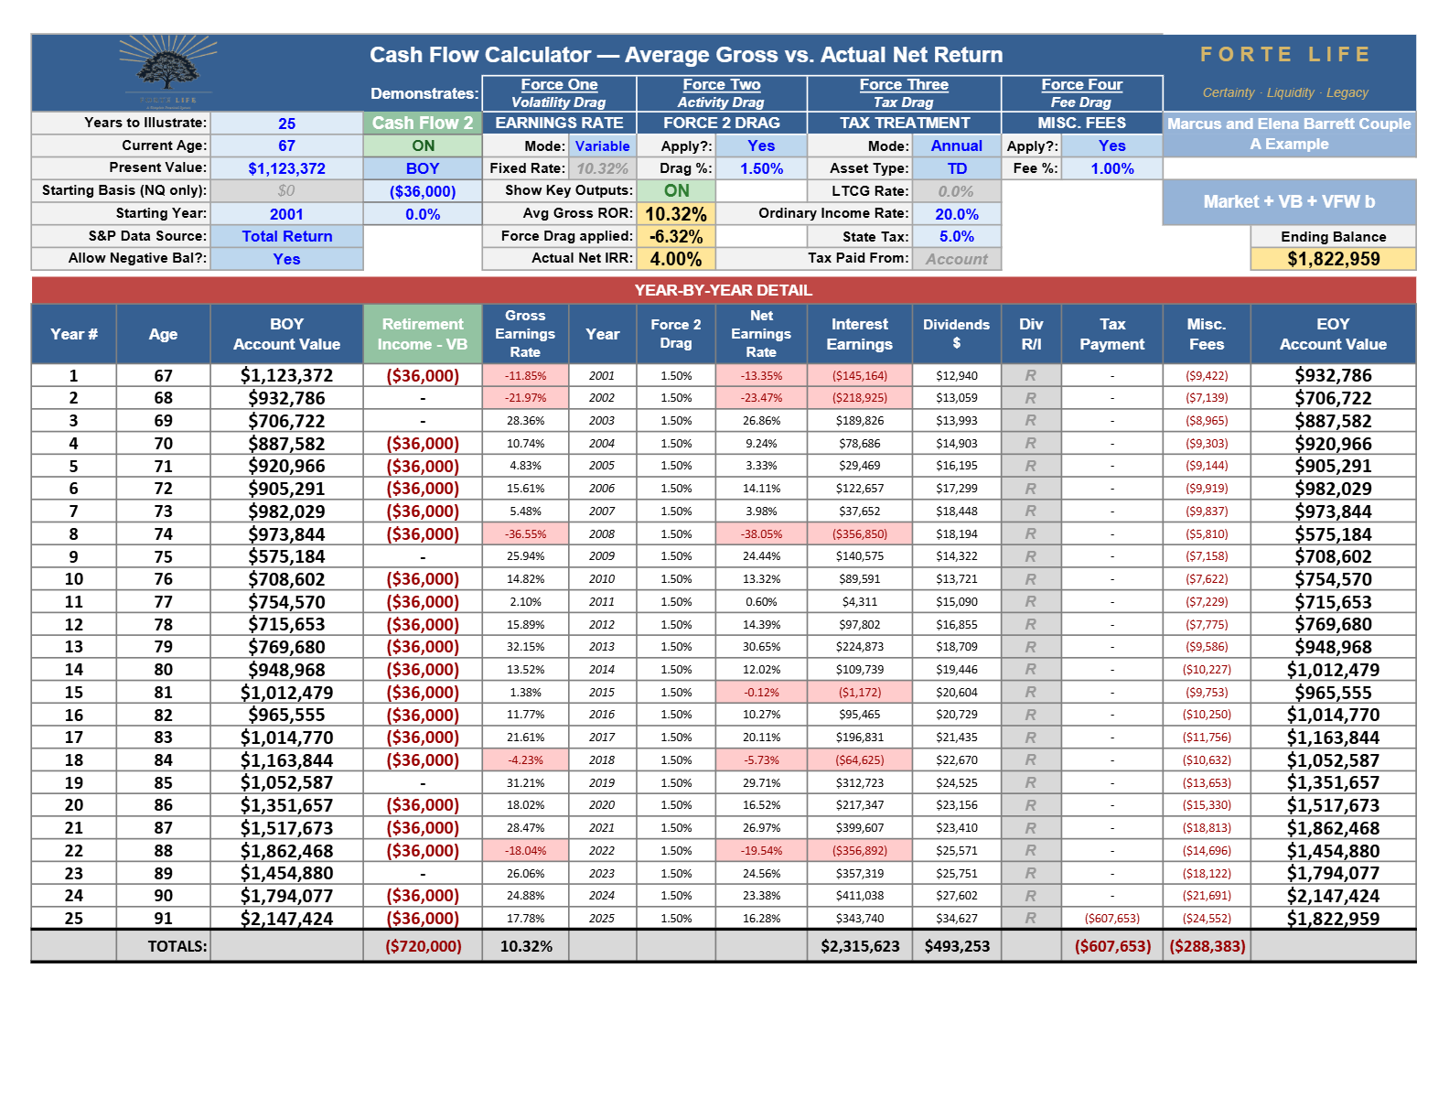Select year 25 tax payment ($607,653)
The width and height of the screenshot is (1449, 1120).
(x=1111, y=919)
